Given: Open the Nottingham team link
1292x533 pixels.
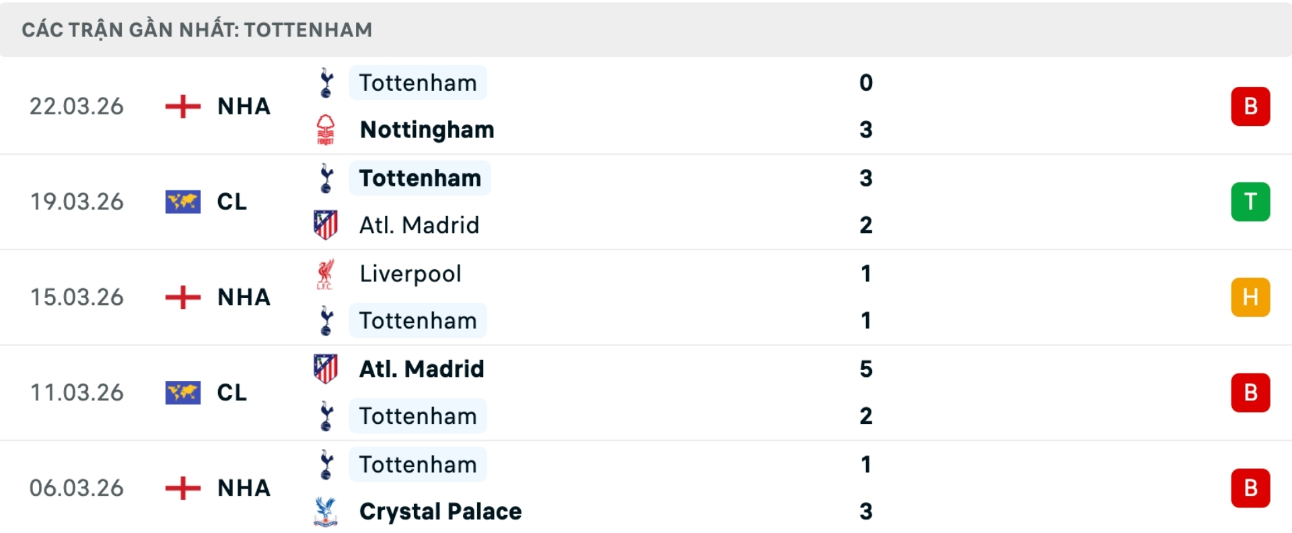Looking at the screenshot, I should click(427, 129).
